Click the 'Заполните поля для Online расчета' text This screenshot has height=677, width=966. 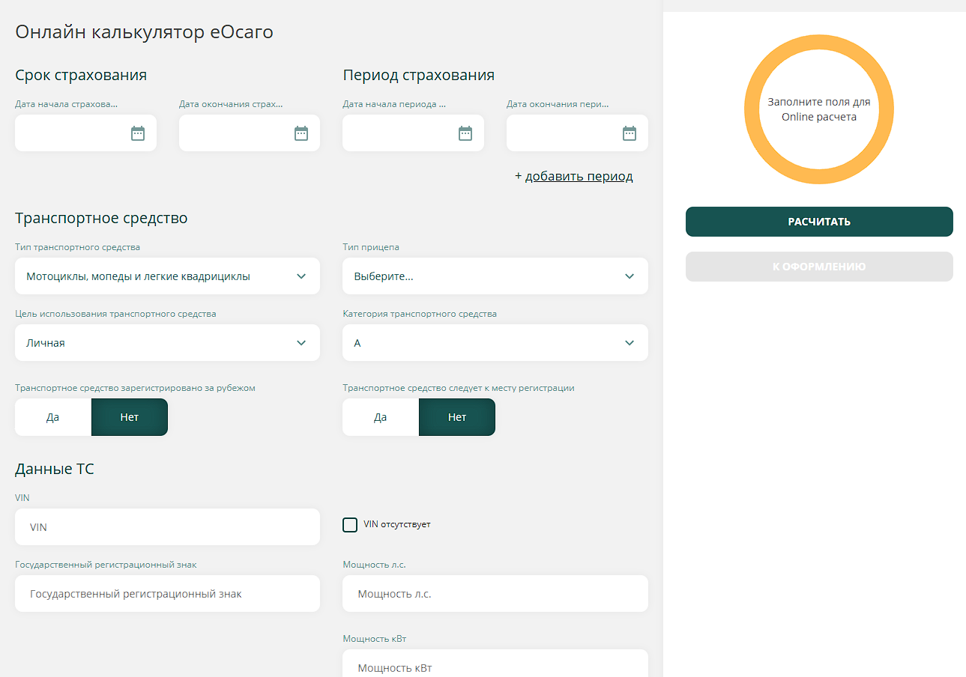click(x=819, y=109)
